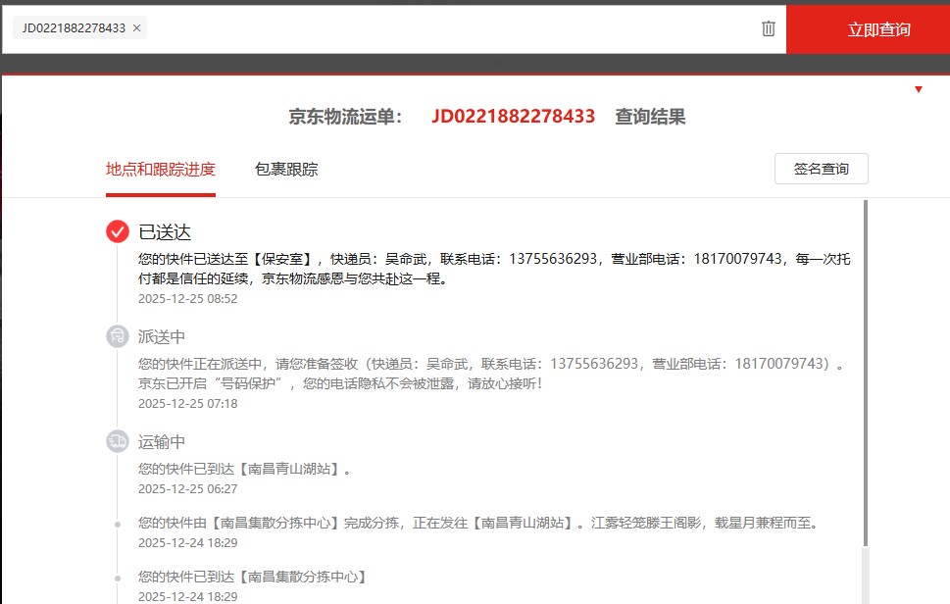This screenshot has height=604, width=950.
Task: Click the truck icon beside 运输中
Action: (x=118, y=442)
